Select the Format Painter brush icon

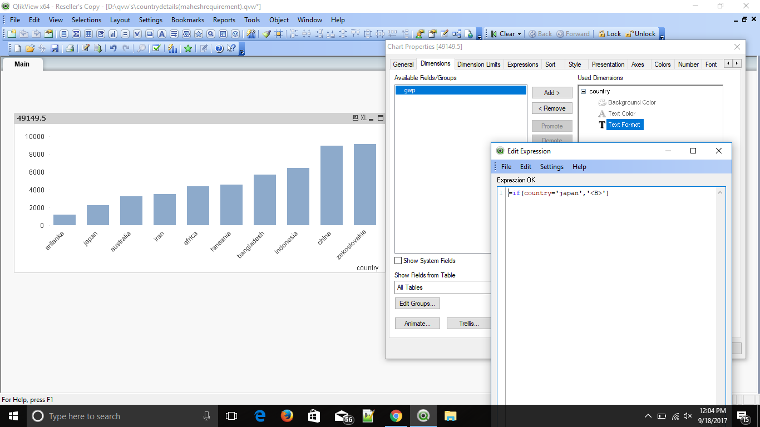click(x=267, y=34)
